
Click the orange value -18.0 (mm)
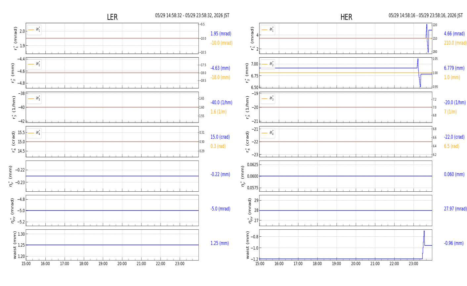pyautogui.click(x=220, y=77)
